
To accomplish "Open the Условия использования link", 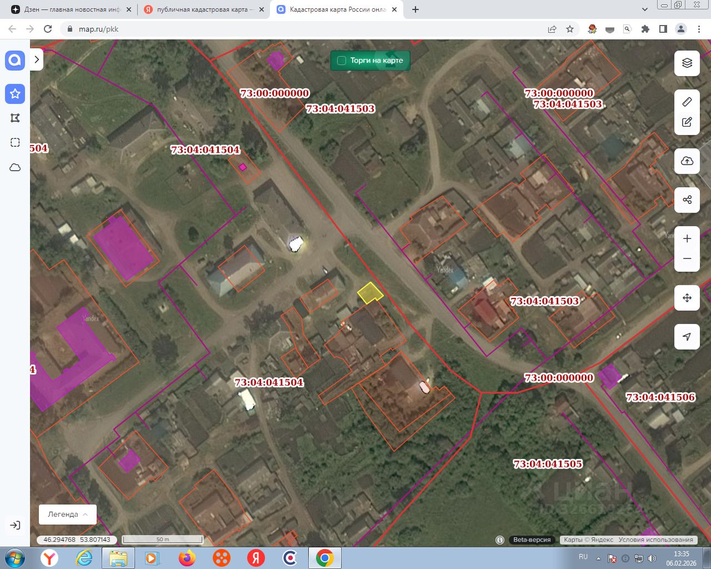I will point(656,540).
